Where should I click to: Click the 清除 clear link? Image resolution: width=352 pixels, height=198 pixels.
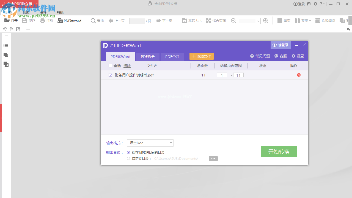[x=127, y=66]
